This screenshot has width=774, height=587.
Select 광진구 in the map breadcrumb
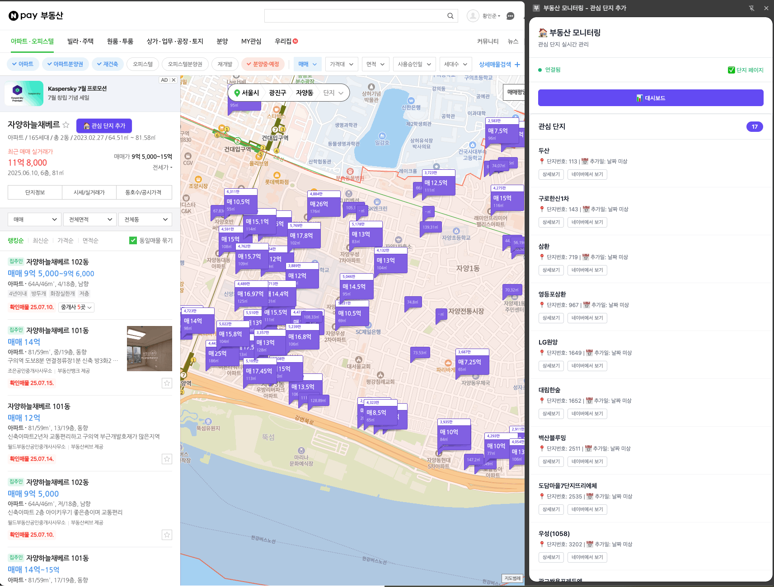click(277, 93)
